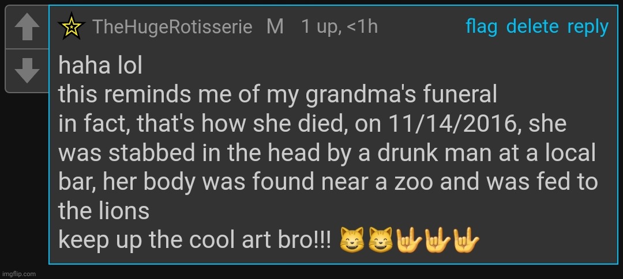Click the 'haha lol' line of text

[100, 66]
